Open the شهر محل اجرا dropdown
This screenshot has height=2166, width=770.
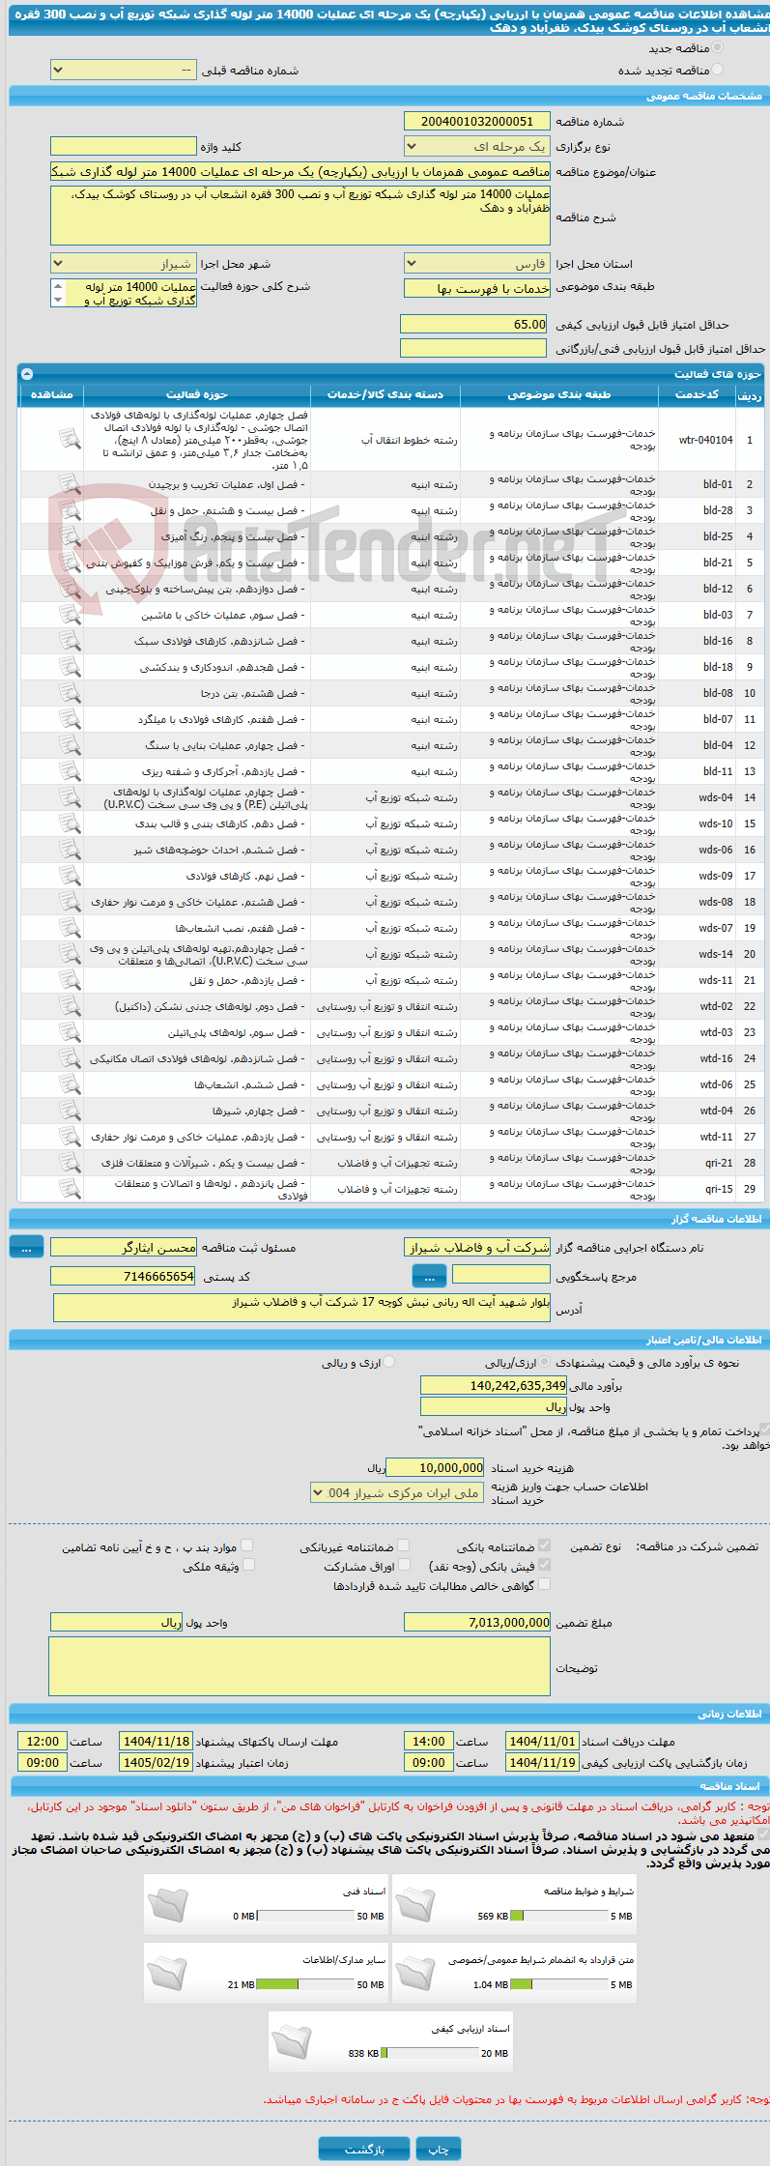123,264
